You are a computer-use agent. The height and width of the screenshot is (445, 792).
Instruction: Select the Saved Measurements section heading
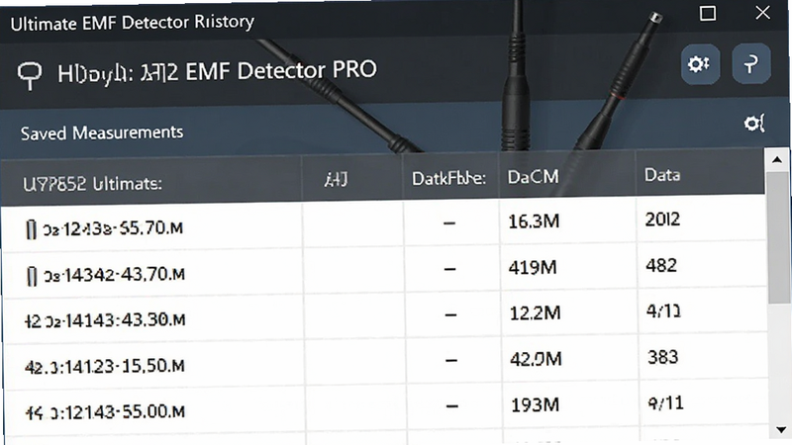102,133
